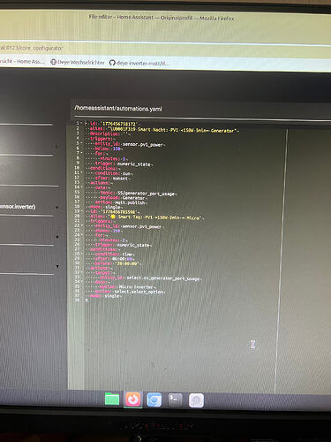This screenshot has height=442, width=331.
Task: Collapse the fold arrow at line 1
Action: click(81, 123)
